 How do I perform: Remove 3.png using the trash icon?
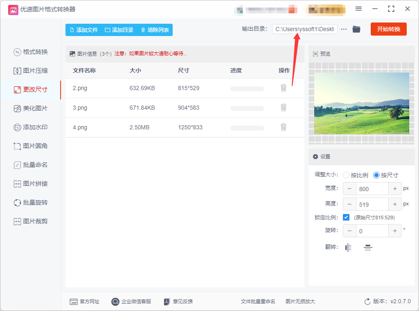coord(284,107)
